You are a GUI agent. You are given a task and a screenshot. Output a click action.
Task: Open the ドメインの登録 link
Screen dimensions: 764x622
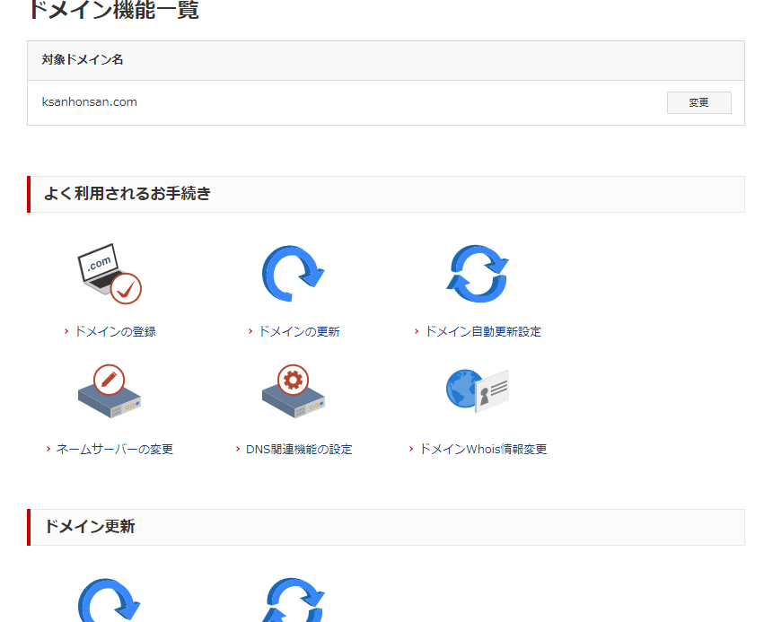114,331
